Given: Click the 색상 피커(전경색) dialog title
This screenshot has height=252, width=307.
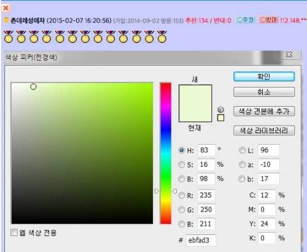Looking at the screenshot, I should [x=31, y=57].
